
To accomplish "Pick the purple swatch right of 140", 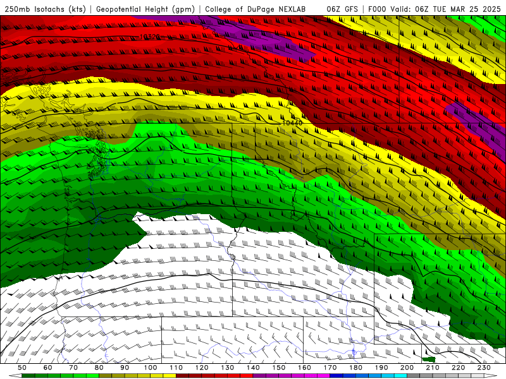I will pyautogui.click(x=259, y=376).
